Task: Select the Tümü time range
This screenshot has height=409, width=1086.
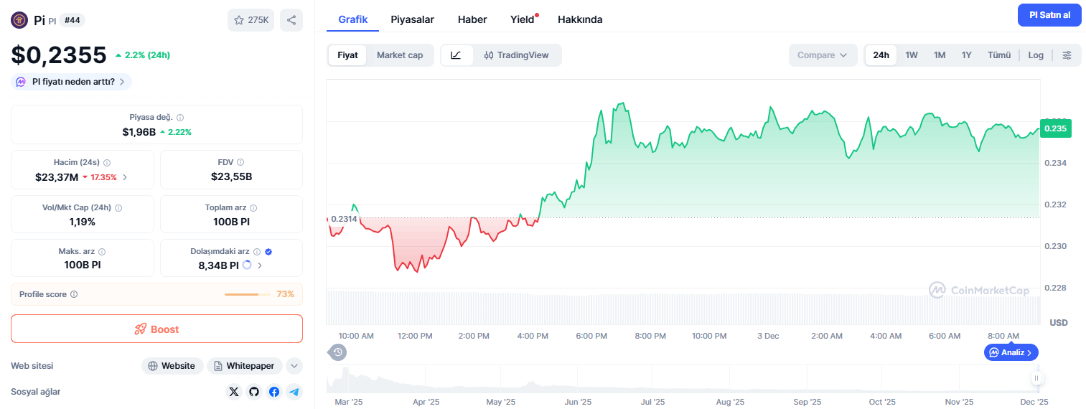Action: pos(999,55)
